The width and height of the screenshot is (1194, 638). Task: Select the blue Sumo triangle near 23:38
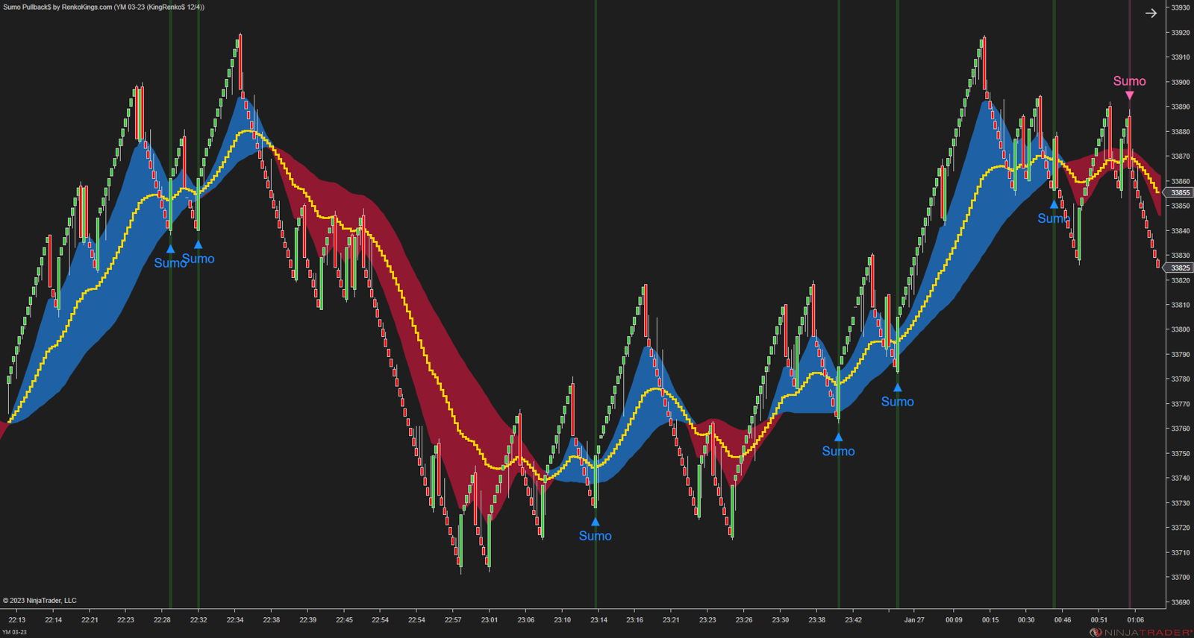coord(838,438)
